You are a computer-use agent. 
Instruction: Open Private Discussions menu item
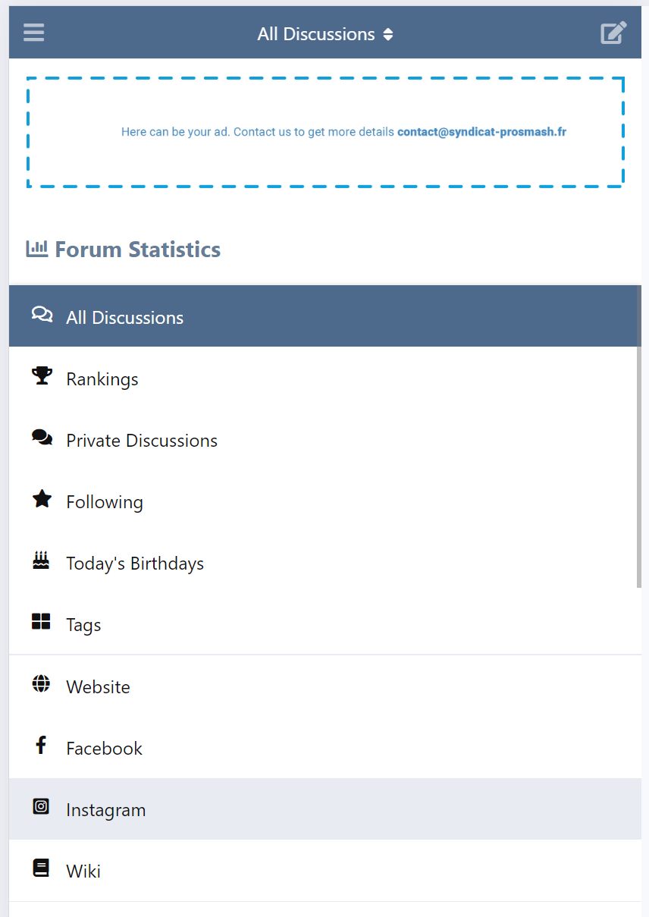325,440
